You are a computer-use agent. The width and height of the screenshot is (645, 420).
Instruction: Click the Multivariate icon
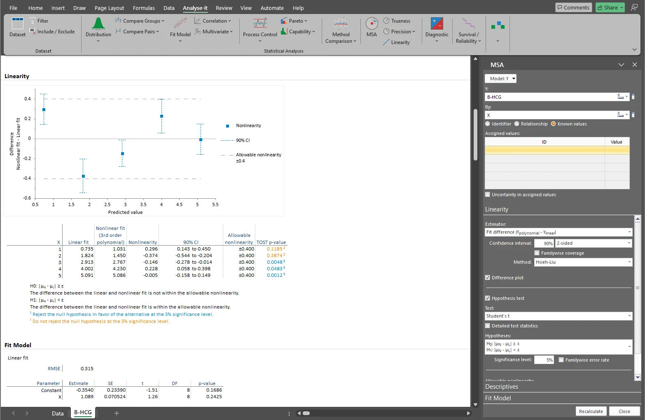pos(198,31)
